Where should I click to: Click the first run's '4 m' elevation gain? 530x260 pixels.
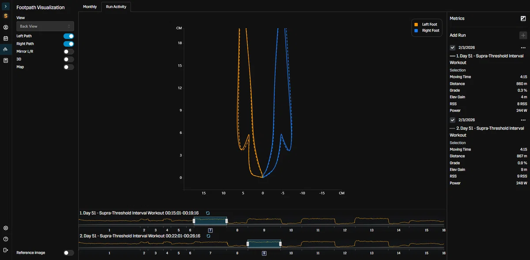(x=524, y=97)
